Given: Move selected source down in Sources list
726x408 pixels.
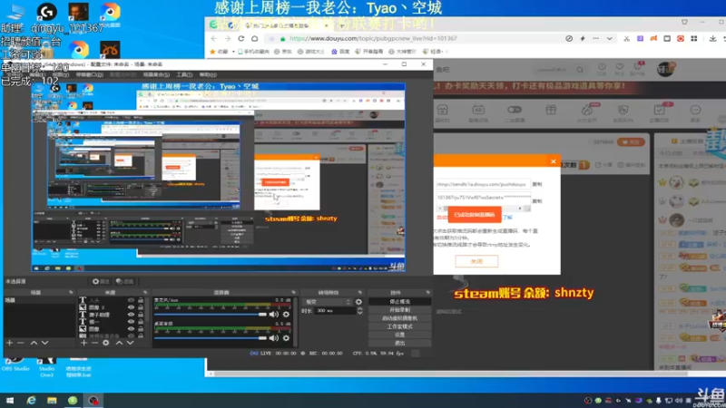Looking at the screenshot, I should pyautogui.click(x=130, y=343).
